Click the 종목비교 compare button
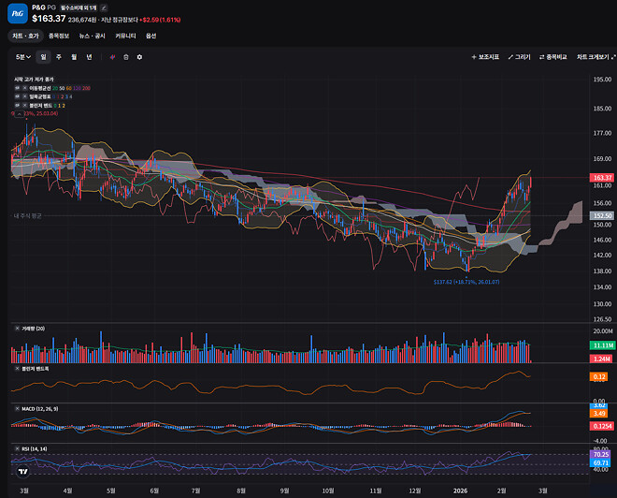The height and width of the screenshot is (498, 617). click(553, 57)
